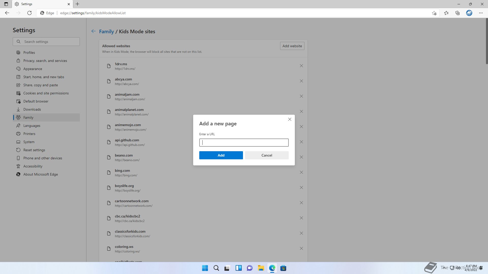Viewport: 488px width, 274px height.
Task: Open a new browser tab
Action: pos(78,4)
